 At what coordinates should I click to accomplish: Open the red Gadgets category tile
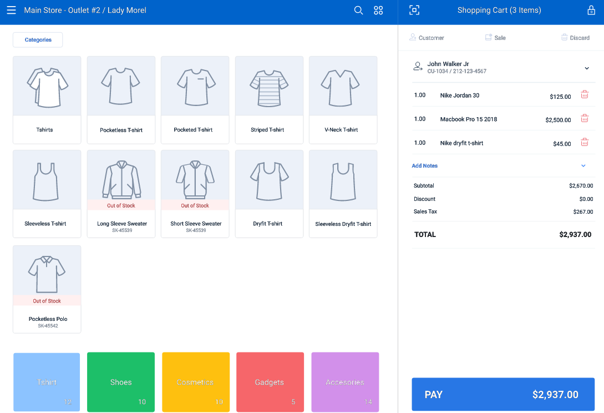pyautogui.click(x=270, y=382)
